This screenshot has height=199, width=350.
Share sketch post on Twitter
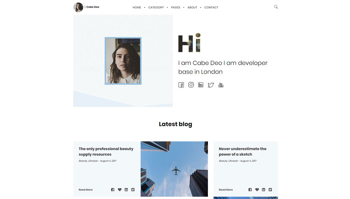(x=270, y=190)
